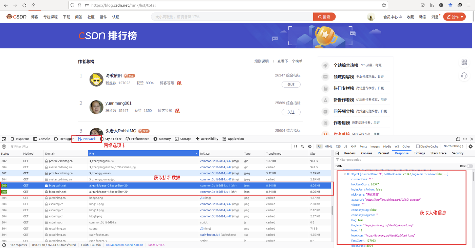
Task: Open request blocking icon
Action: [310, 146]
